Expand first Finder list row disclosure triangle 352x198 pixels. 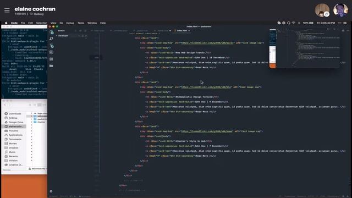coord(31,113)
